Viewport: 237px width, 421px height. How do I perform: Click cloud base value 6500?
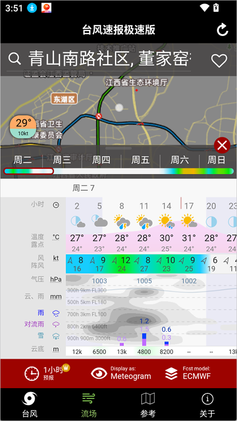coord(99,351)
